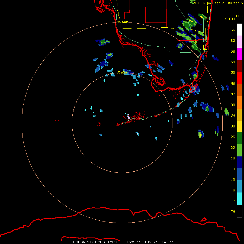Screen dimensions: 244x244
Task: Pick the dark orange legend swatch
Action: pos(239,90)
